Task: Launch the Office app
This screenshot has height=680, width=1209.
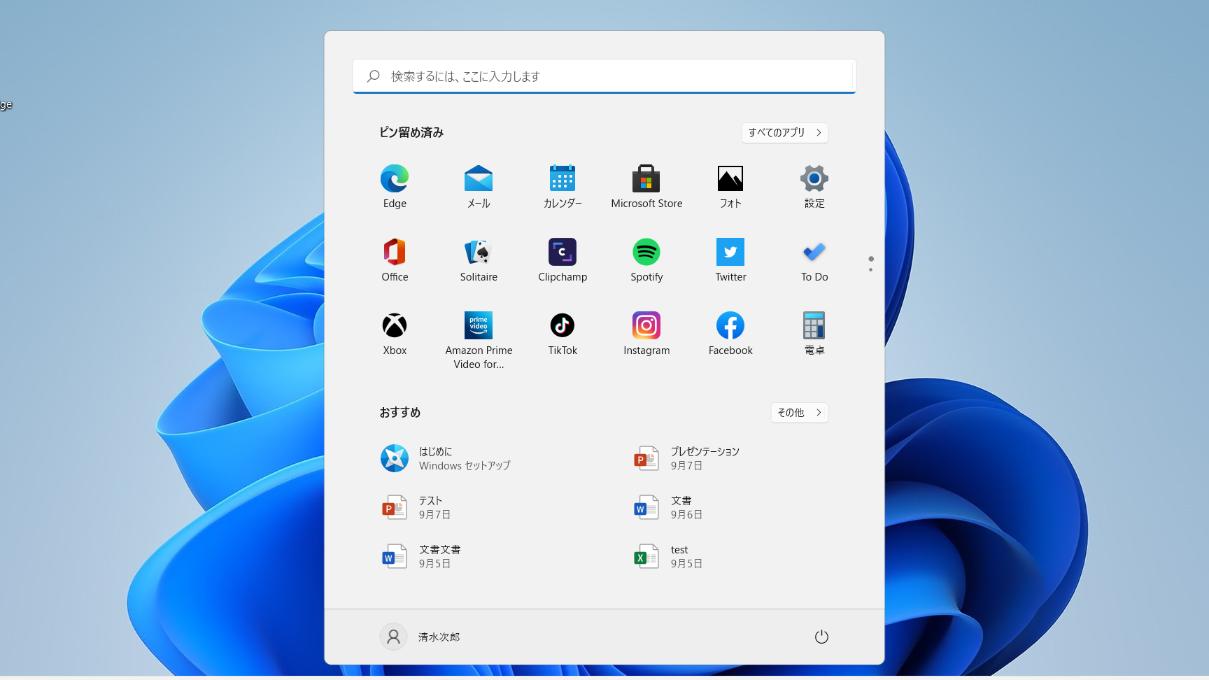Action: click(395, 260)
